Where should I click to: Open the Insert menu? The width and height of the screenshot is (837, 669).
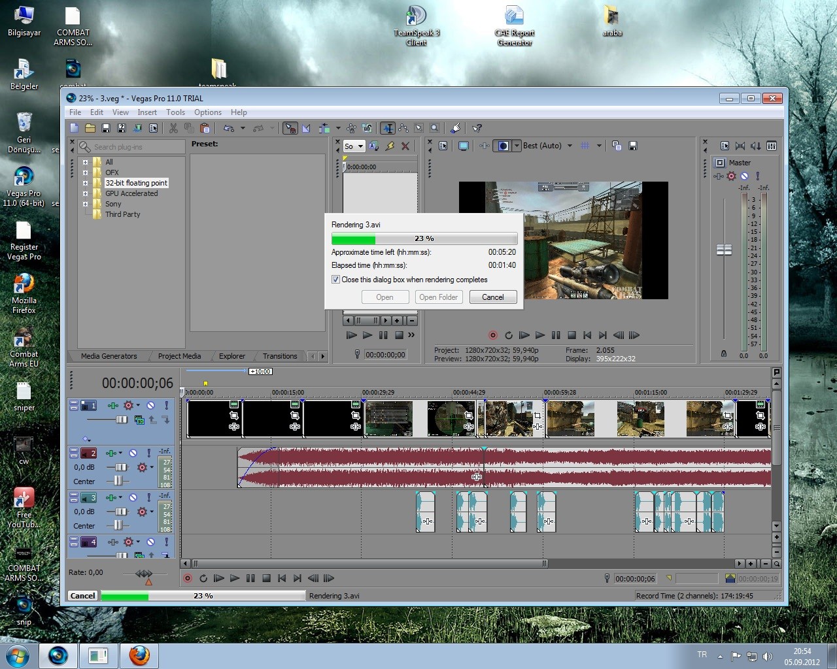147,112
